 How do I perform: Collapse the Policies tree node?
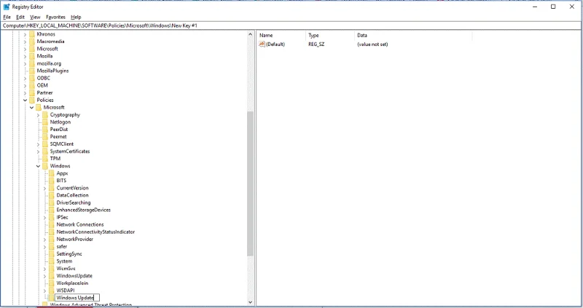[26, 100]
